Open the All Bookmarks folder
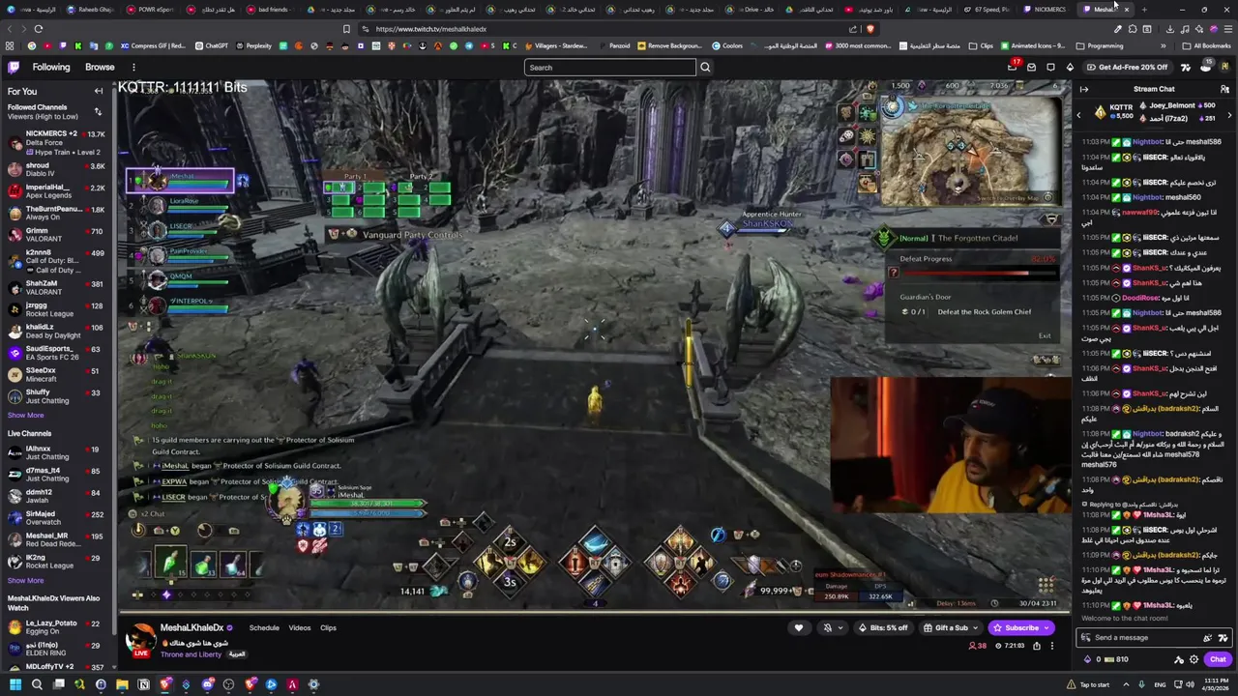The width and height of the screenshot is (1238, 696). pyautogui.click(x=1207, y=45)
